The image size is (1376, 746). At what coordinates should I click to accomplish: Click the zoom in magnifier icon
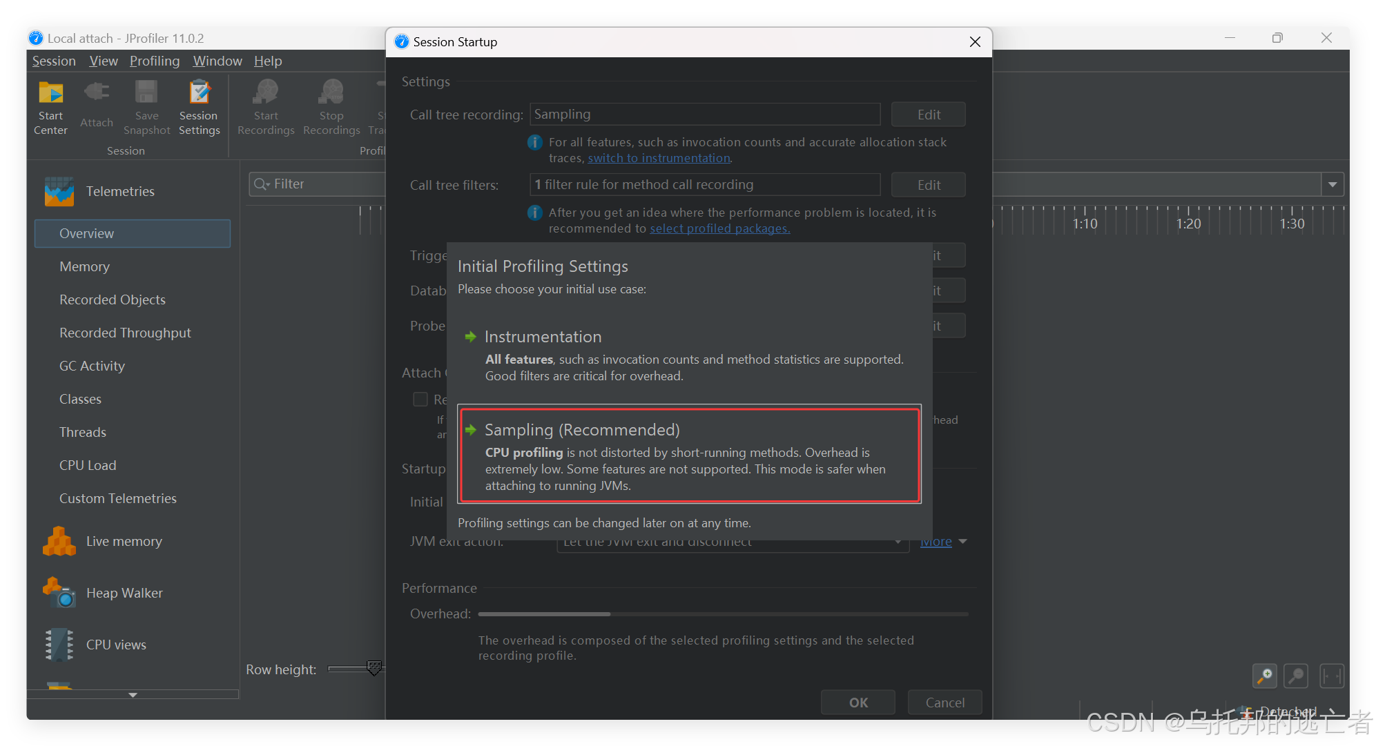[x=1264, y=676]
